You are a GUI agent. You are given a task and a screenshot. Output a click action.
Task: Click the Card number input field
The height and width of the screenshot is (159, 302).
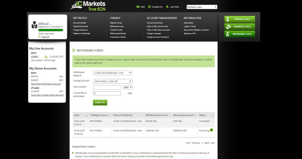click(x=107, y=87)
